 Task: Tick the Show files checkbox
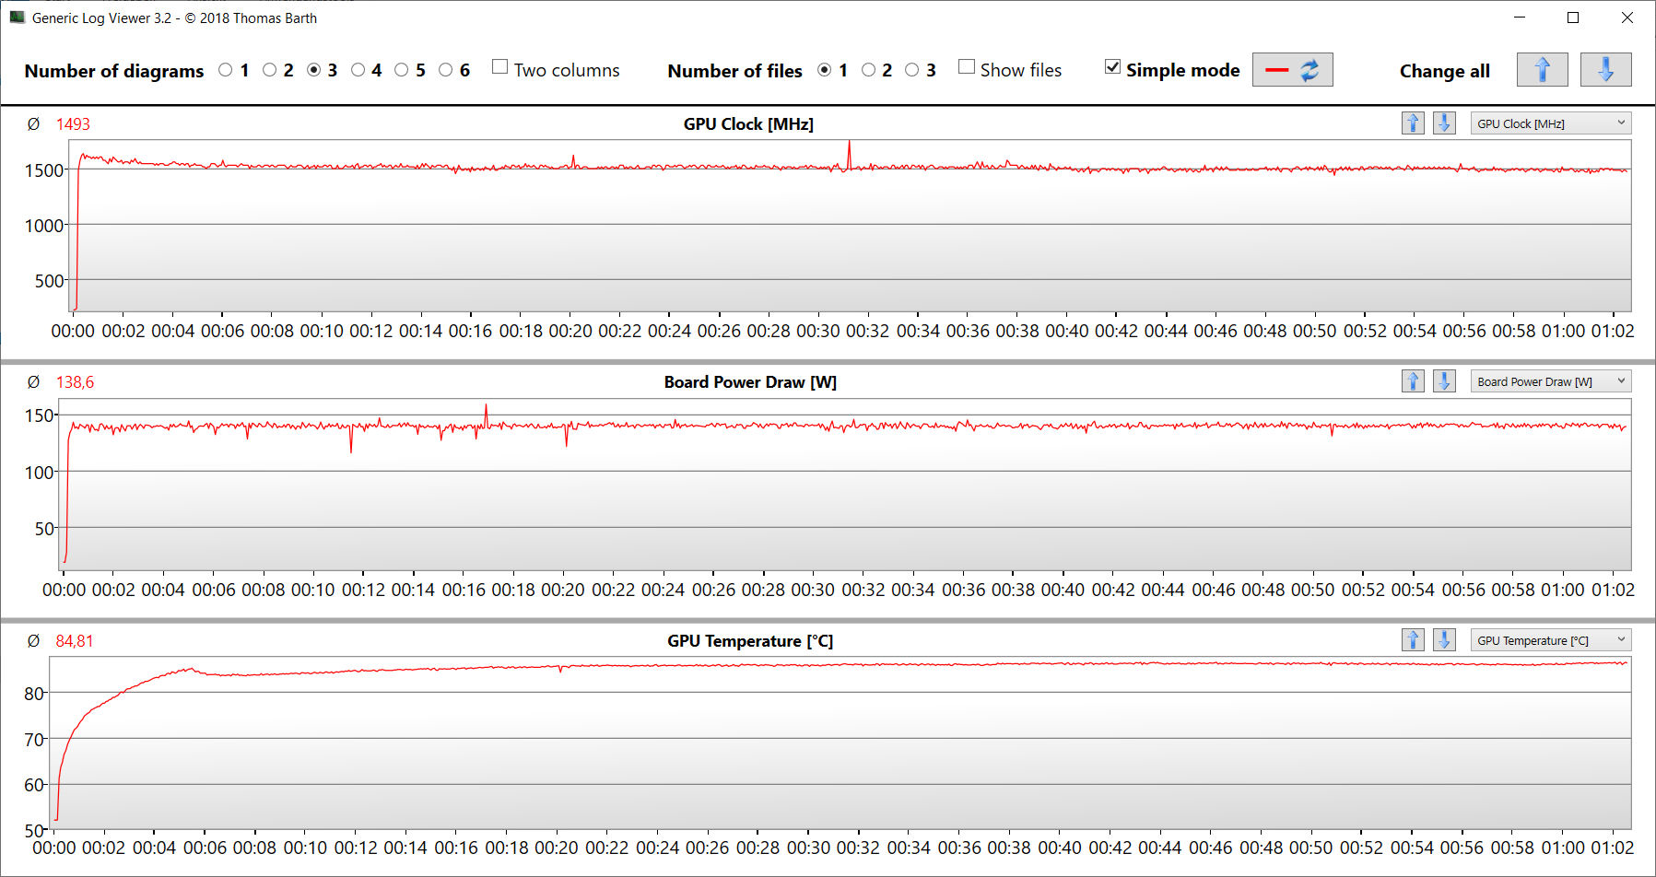tap(967, 67)
